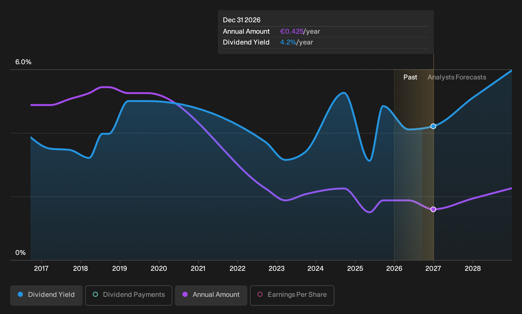Click the Past region label
The image size is (522, 314).
pos(410,77)
